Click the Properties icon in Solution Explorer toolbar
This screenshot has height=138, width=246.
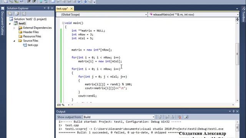click(x=10, y=14)
